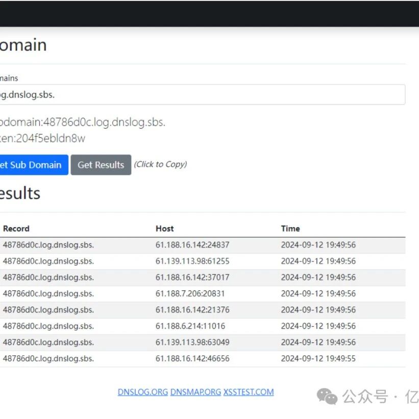Click the Record column header
419x419 pixels.
pyautogui.click(x=16, y=229)
